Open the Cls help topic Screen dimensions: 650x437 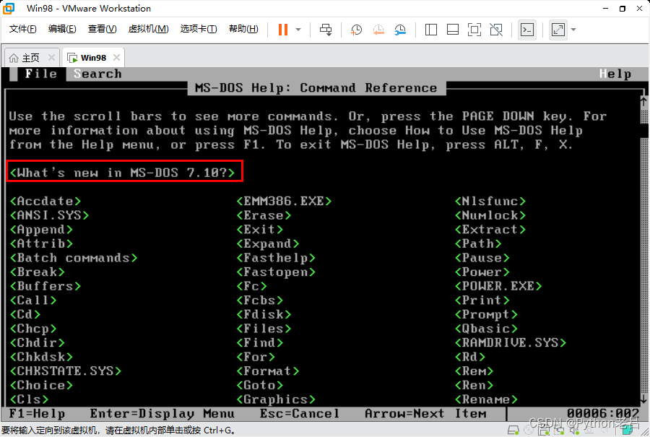click(29, 399)
